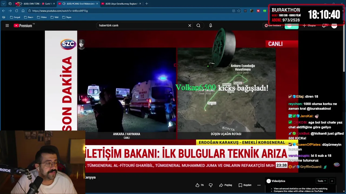346x194 pixels.
Task: Click the Paylaş share button
Action: coord(226,185)
